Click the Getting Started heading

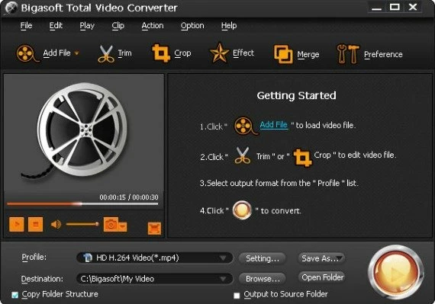(296, 95)
